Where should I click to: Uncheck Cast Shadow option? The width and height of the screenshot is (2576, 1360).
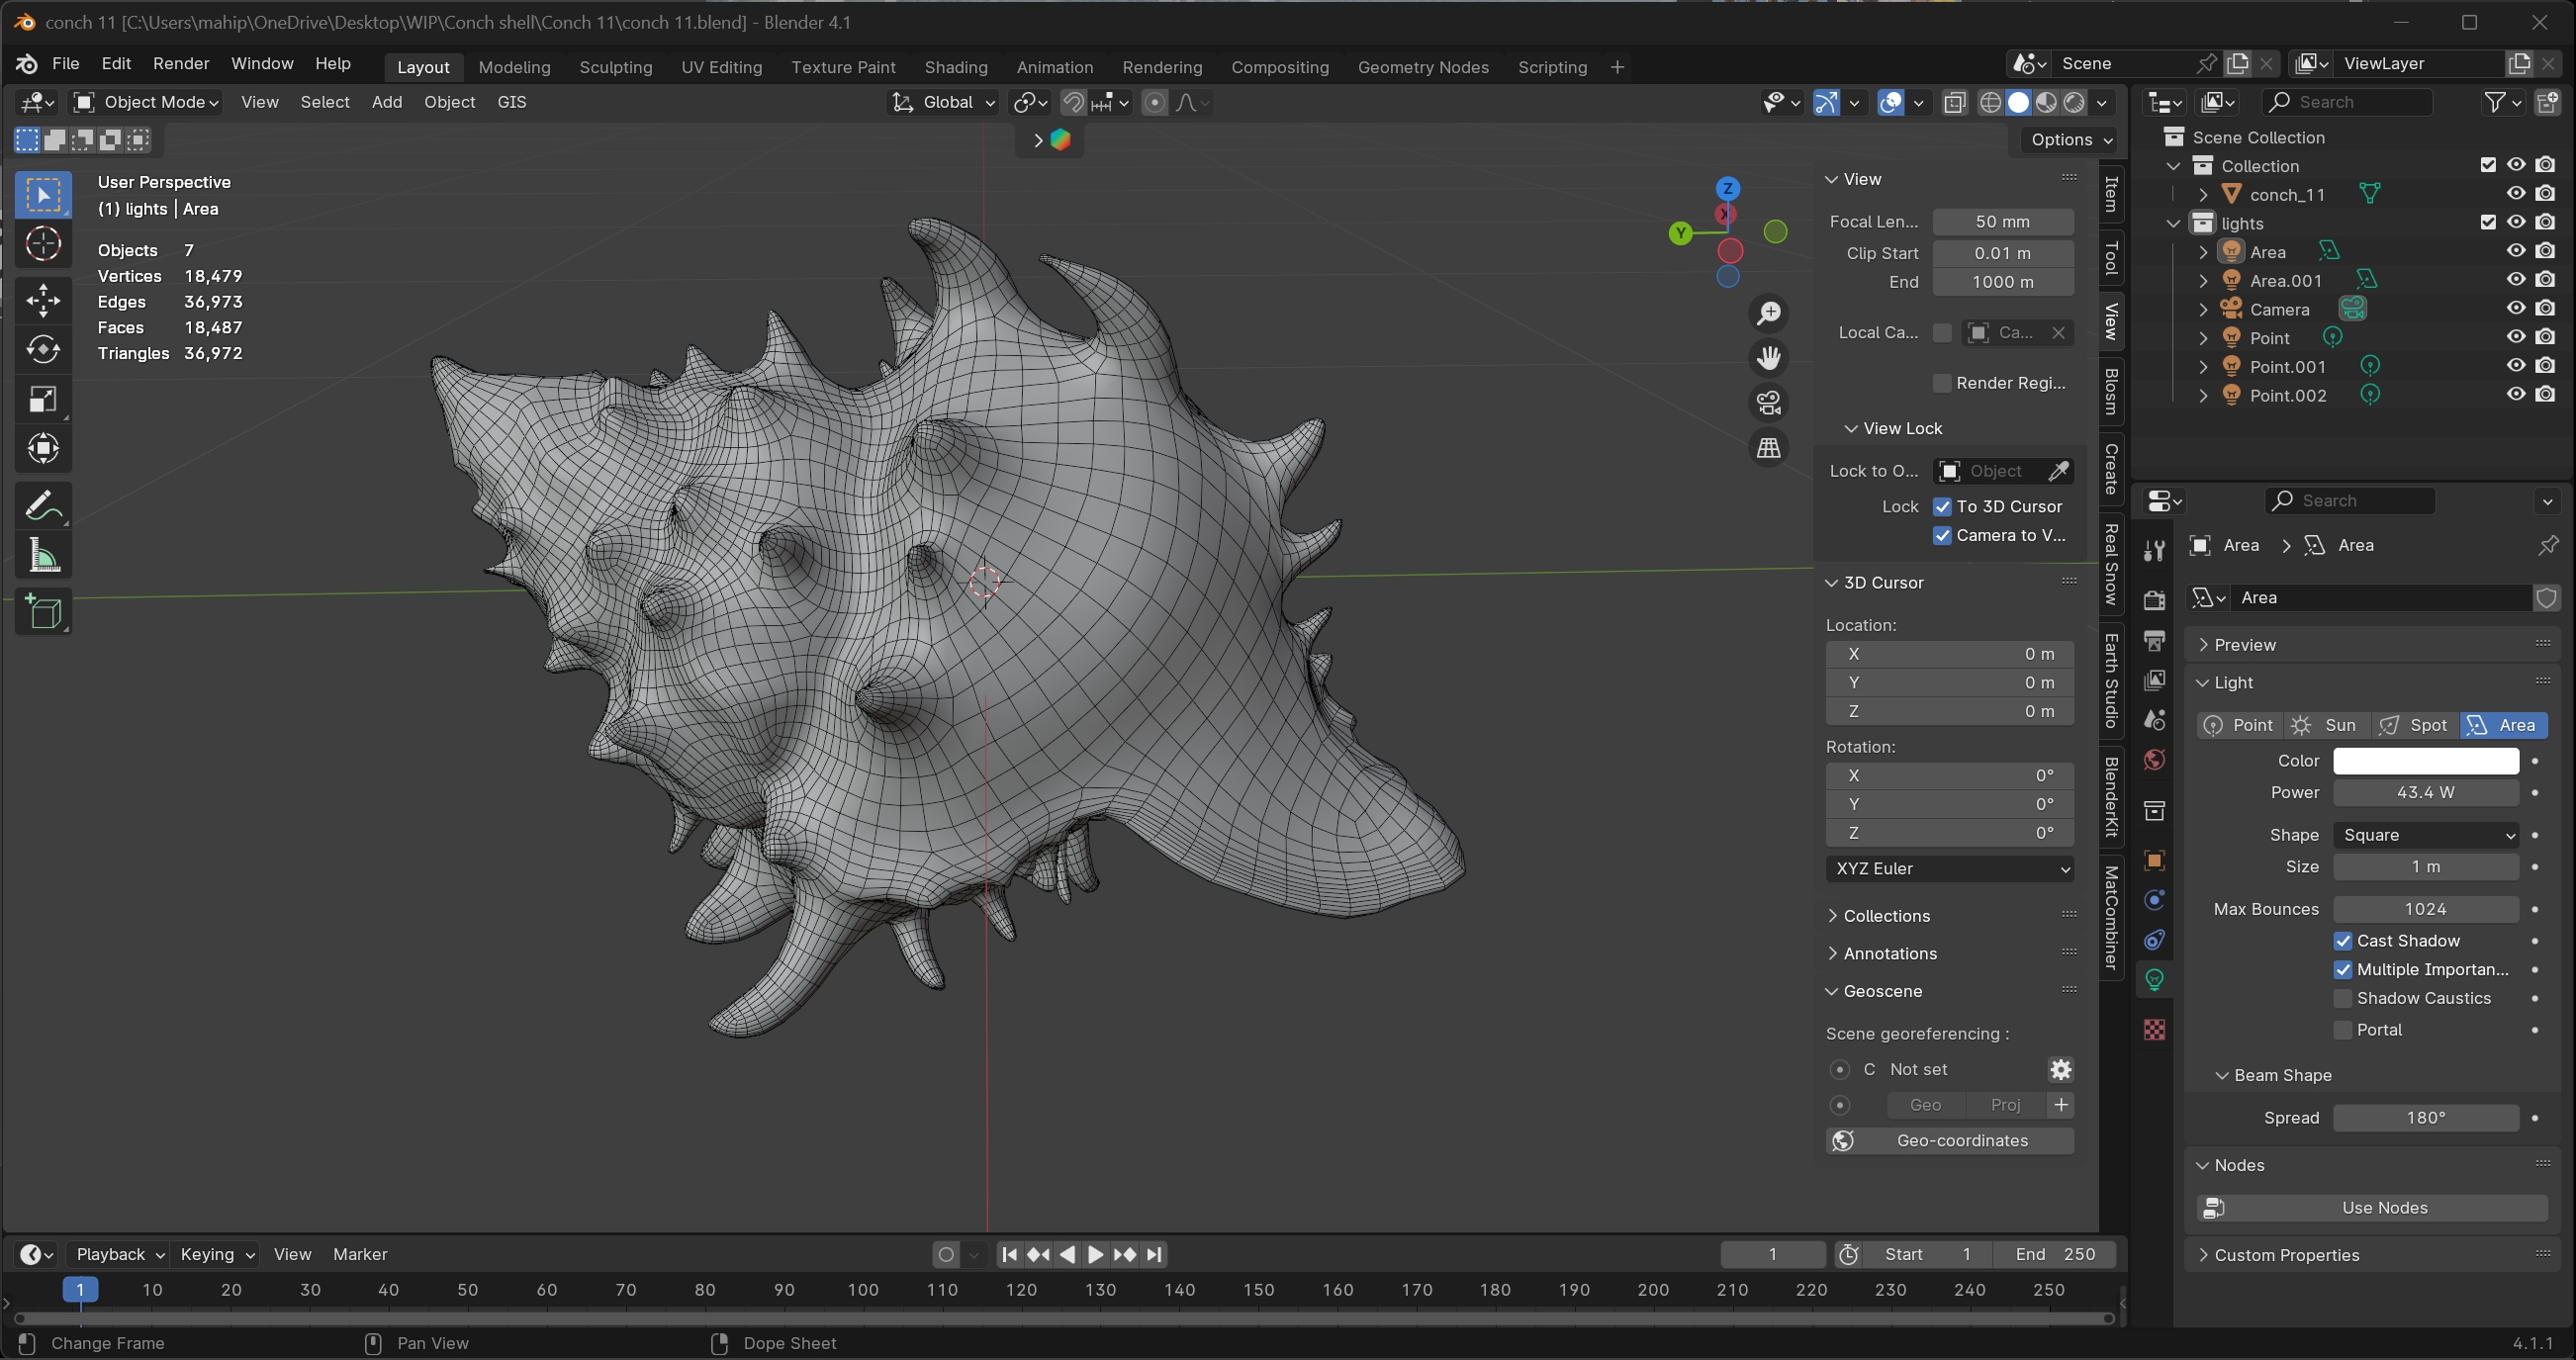2343,941
